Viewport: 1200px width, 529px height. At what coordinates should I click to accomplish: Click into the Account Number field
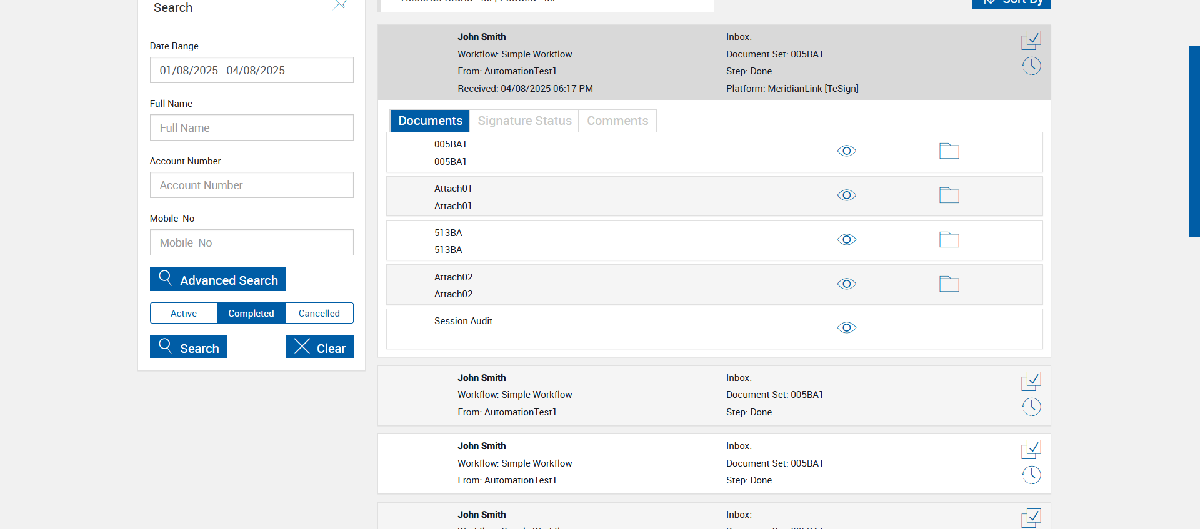coord(251,185)
